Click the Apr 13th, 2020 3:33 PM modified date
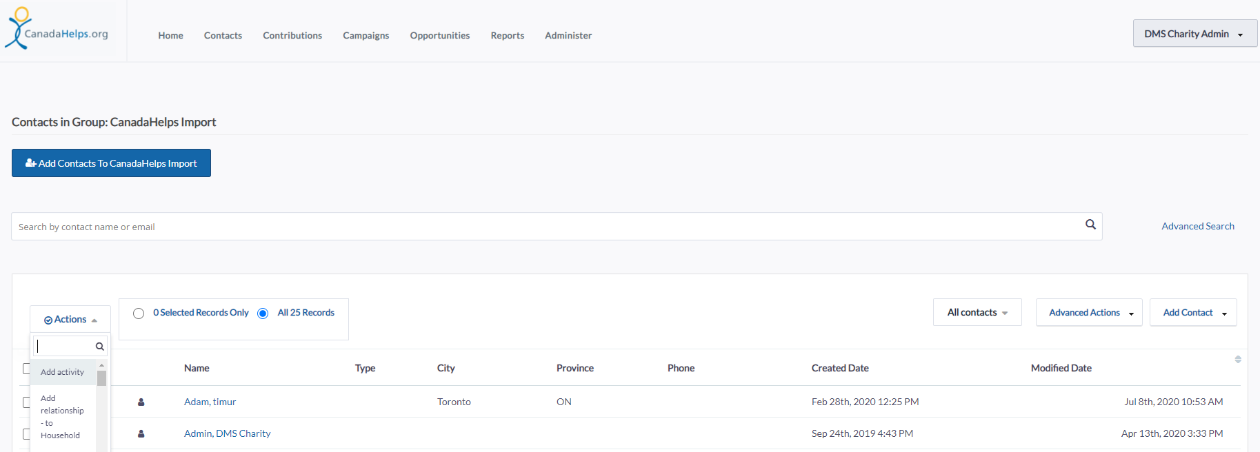The width and height of the screenshot is (1260, 452). coord(1172,433)
